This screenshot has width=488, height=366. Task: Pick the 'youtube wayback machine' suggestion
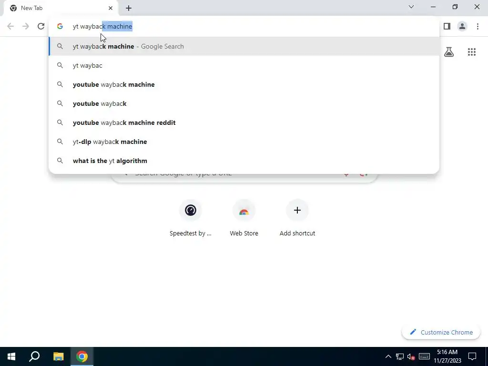244,84
